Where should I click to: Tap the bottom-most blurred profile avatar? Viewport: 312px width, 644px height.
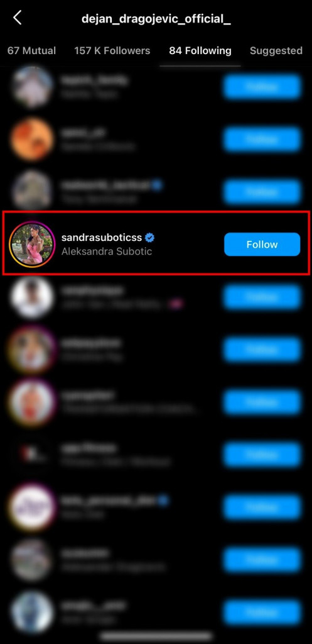click(x=32, y=613)
